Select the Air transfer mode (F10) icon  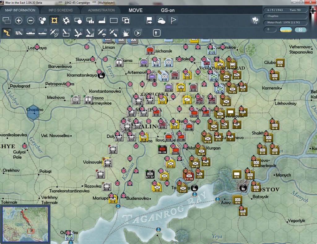(114, 33)
